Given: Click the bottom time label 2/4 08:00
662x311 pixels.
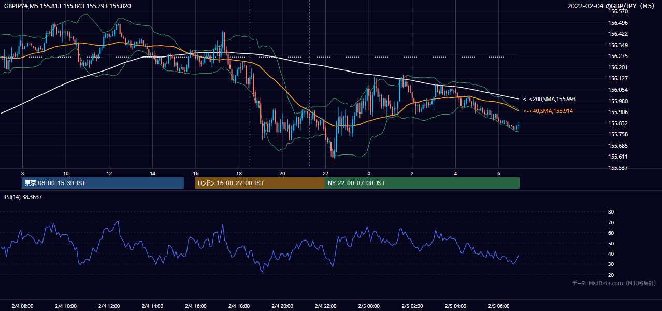Looking at the screenshot, I should (22, 306).
